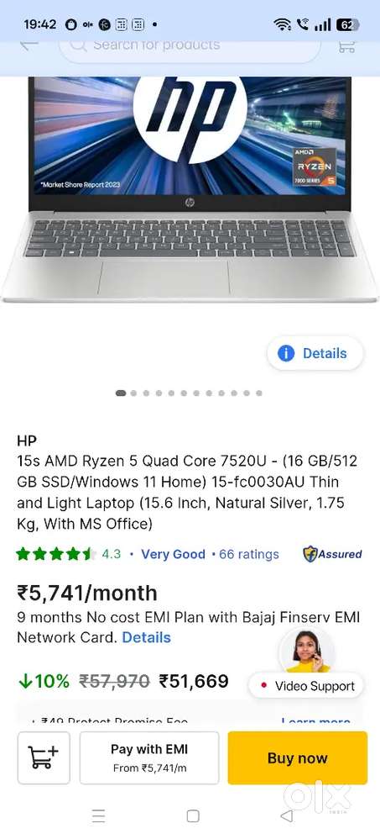Focus the Search for products field
The image size is (380, 839).
(190, 45)
